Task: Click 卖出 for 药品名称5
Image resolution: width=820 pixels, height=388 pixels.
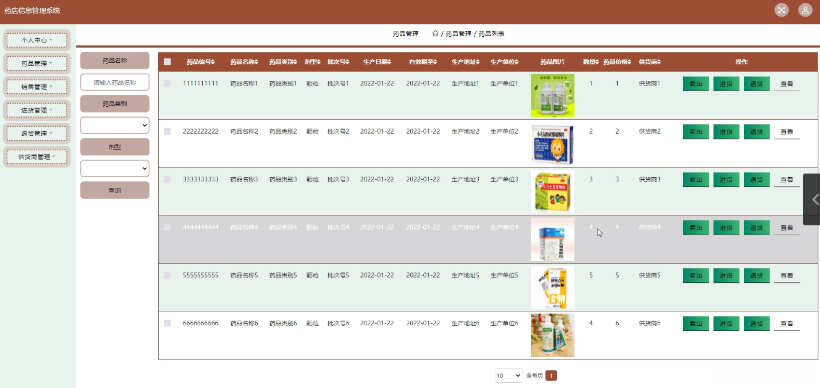Action: point(696,276)
